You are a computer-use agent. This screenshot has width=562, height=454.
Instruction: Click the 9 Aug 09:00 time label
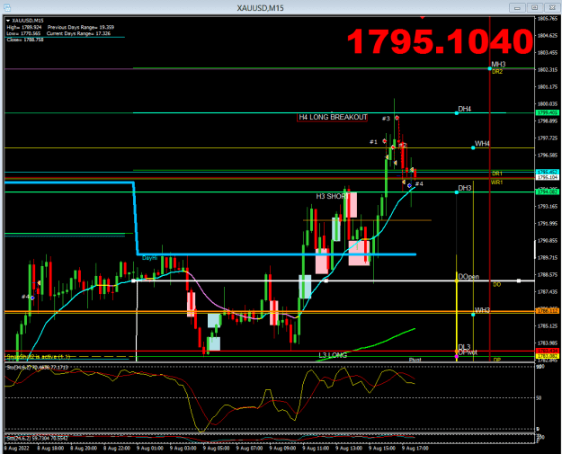click(x=283, y=448)
